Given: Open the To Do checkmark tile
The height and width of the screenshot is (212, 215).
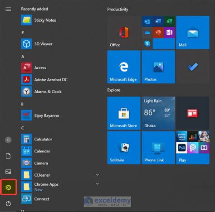Looking at the screenshot, I should (193, 67).
